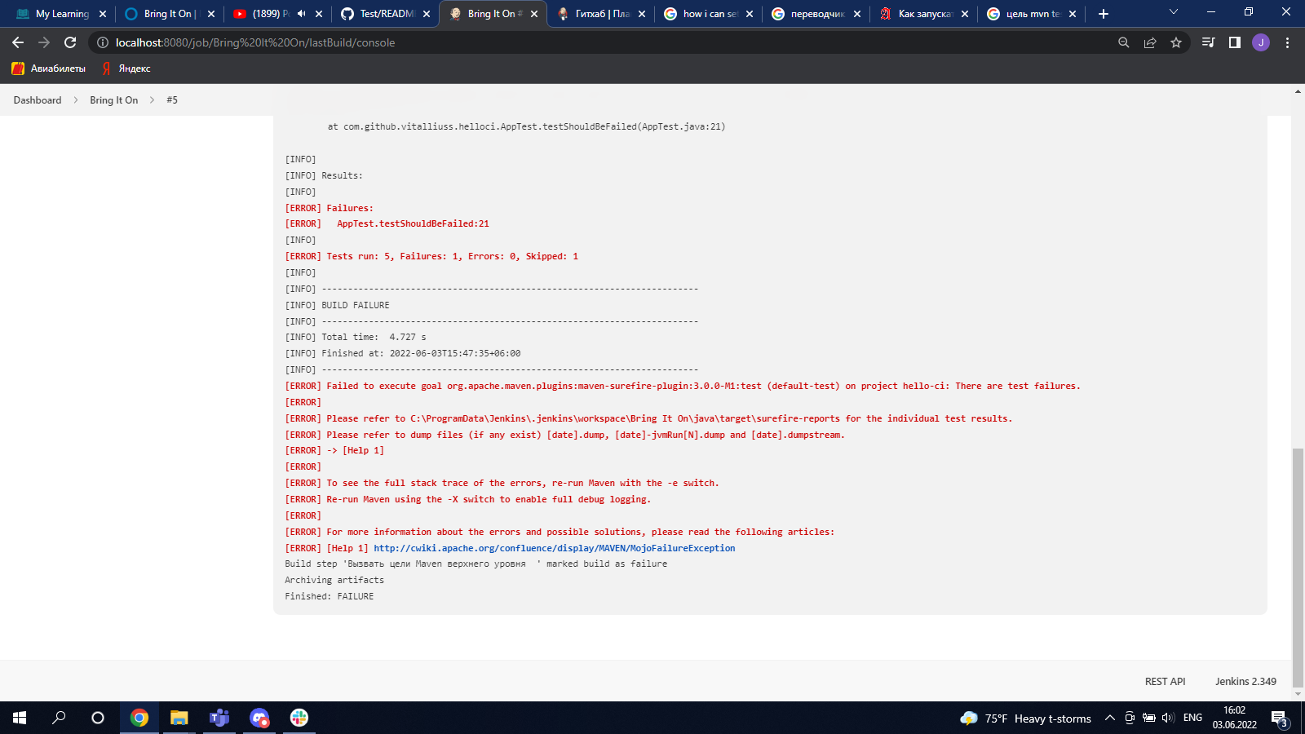Click the address bar URL field
This screenshot has height=734, width=1305.
pos(604,42)
